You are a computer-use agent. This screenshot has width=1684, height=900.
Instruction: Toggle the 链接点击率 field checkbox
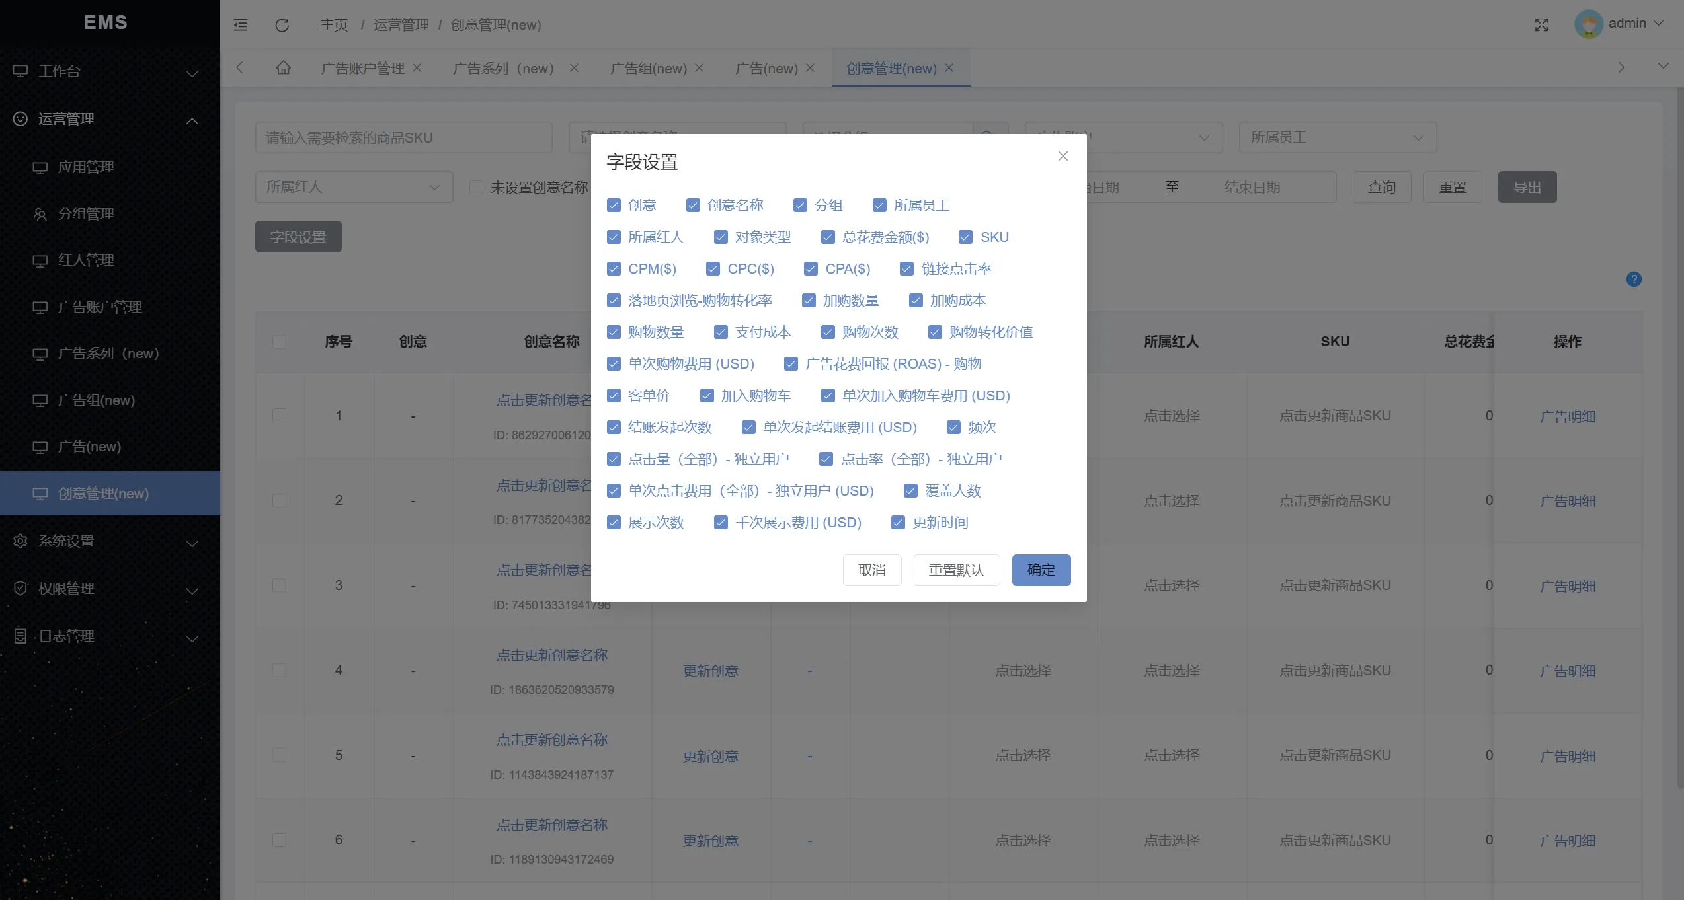(x=906, y=269)
